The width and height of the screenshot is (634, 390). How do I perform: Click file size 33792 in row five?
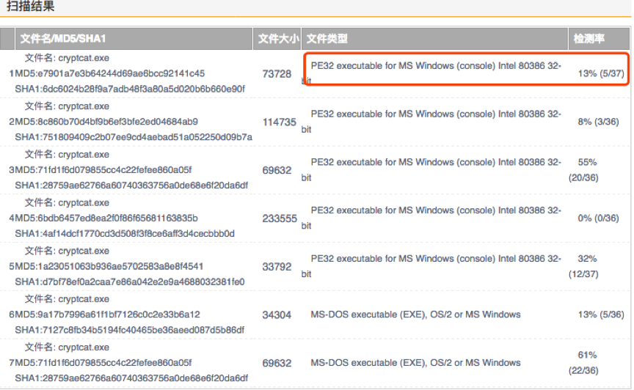277,267
